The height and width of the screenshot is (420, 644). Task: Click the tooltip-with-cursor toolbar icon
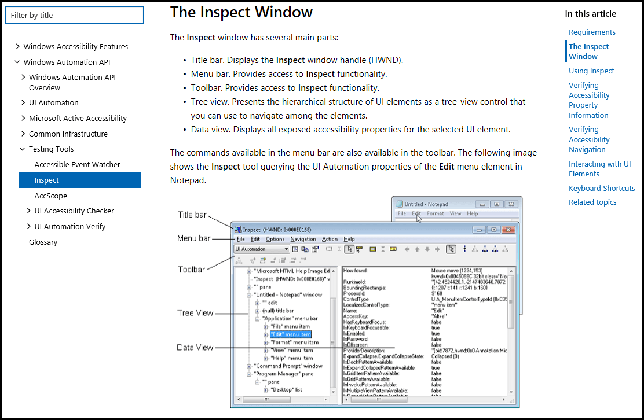360,249
